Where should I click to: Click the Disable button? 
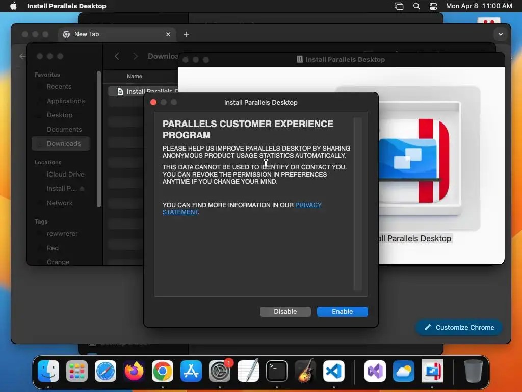[285, 312]
